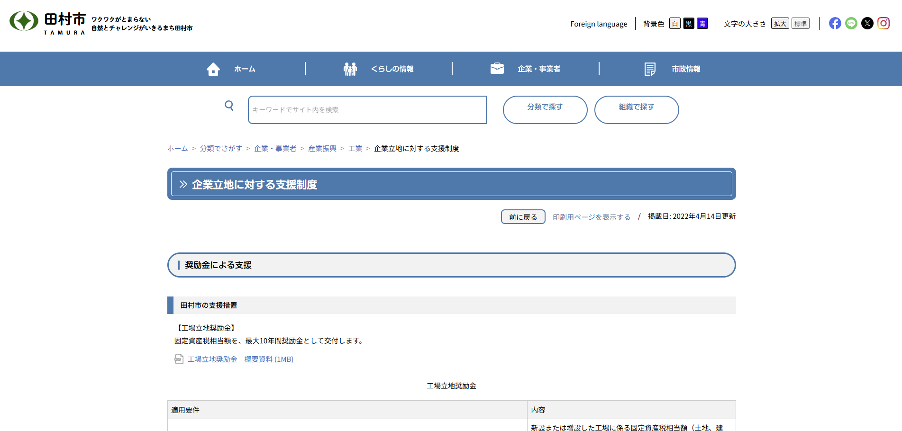The height and width of the screenshot is (431, 902).
Task: Click the 適用要件 table header cell
Action: pos(347,410)
